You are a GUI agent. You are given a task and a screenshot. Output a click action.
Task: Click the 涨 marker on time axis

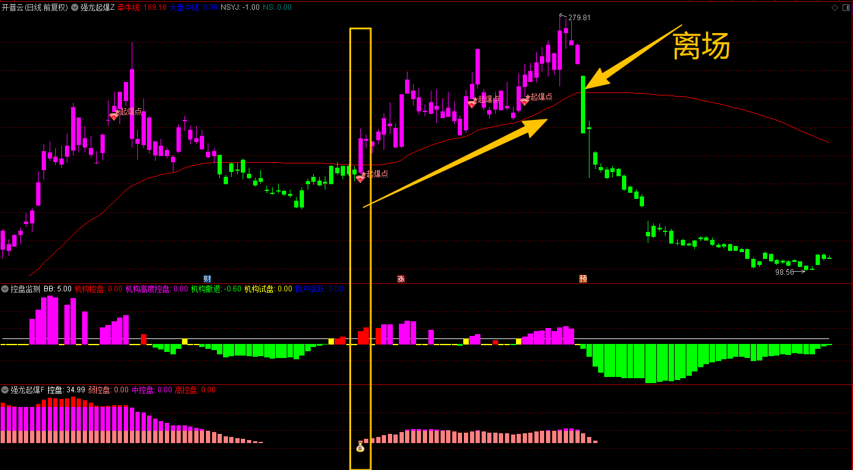[401, 278]
